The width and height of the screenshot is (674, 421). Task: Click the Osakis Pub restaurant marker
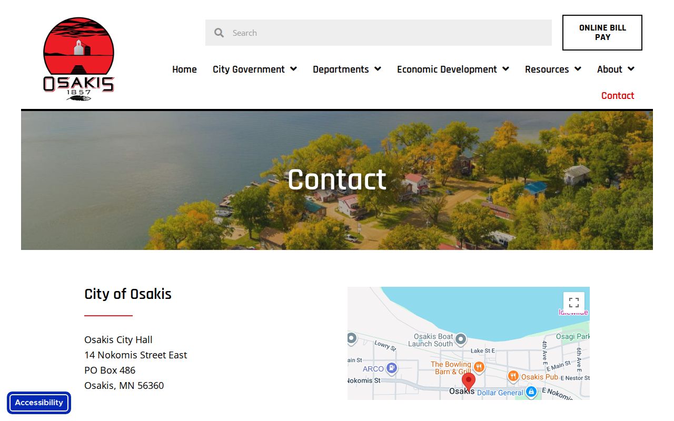pyautogui.click(x=513, y=376)
